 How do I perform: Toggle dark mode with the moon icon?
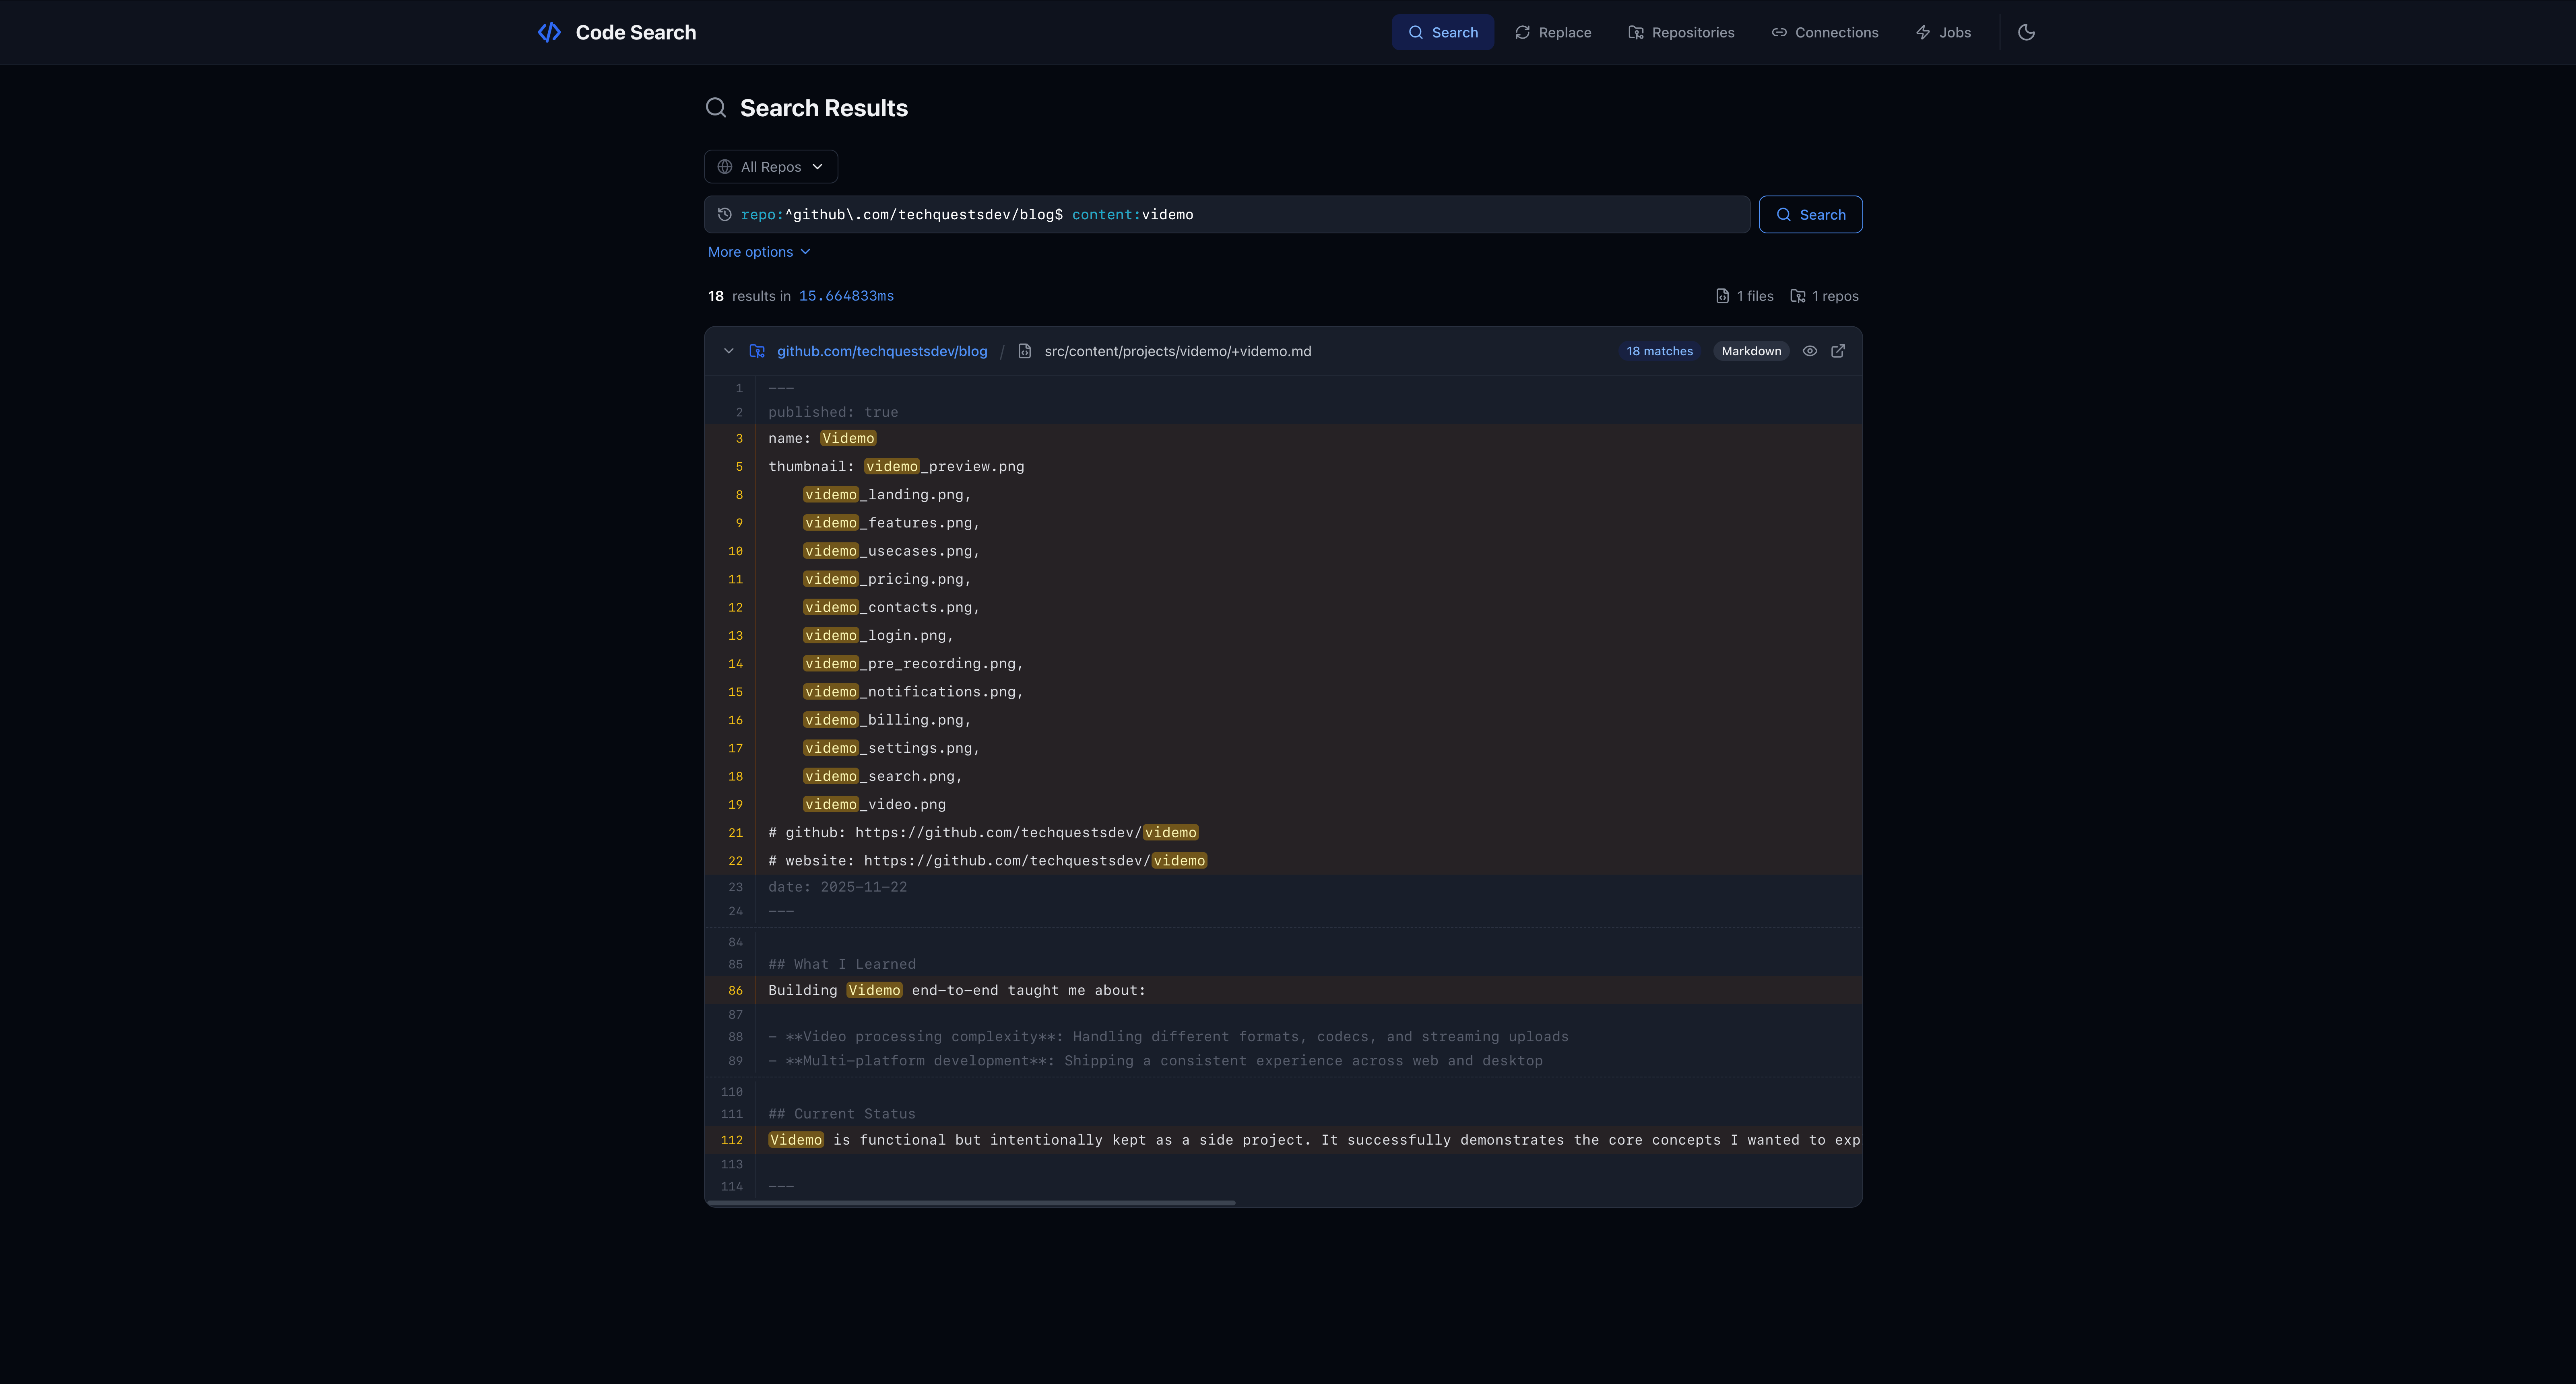[2026, 32]
